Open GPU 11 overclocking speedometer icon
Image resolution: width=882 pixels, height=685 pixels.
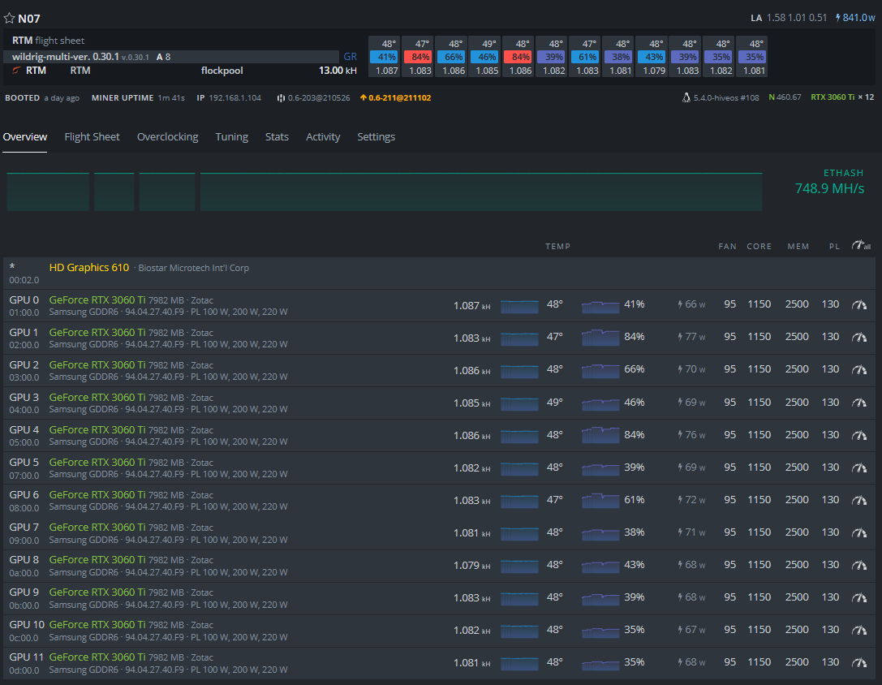[859, 662]
